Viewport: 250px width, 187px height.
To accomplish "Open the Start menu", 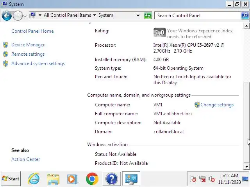I will (11, 179).
